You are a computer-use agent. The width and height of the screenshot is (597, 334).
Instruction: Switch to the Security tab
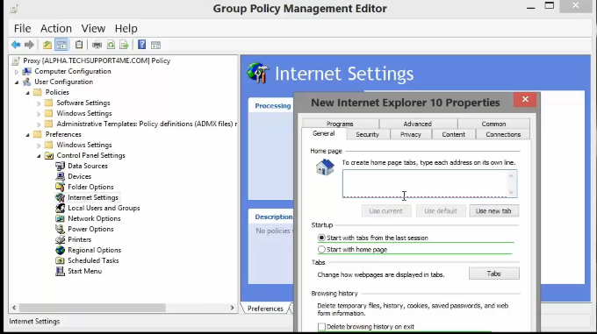(x=367, y=134)
